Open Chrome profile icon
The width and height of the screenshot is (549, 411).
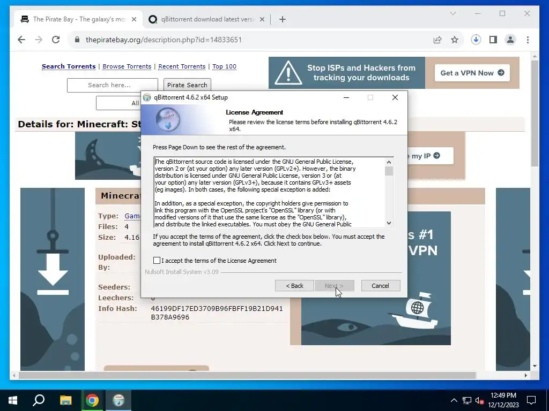510,40
